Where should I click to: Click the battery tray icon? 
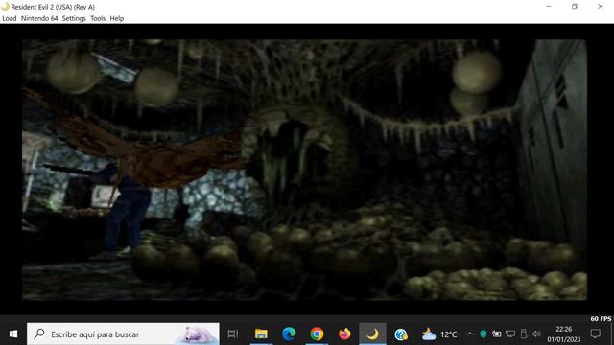pyautogui.click(x=497, y=334)
